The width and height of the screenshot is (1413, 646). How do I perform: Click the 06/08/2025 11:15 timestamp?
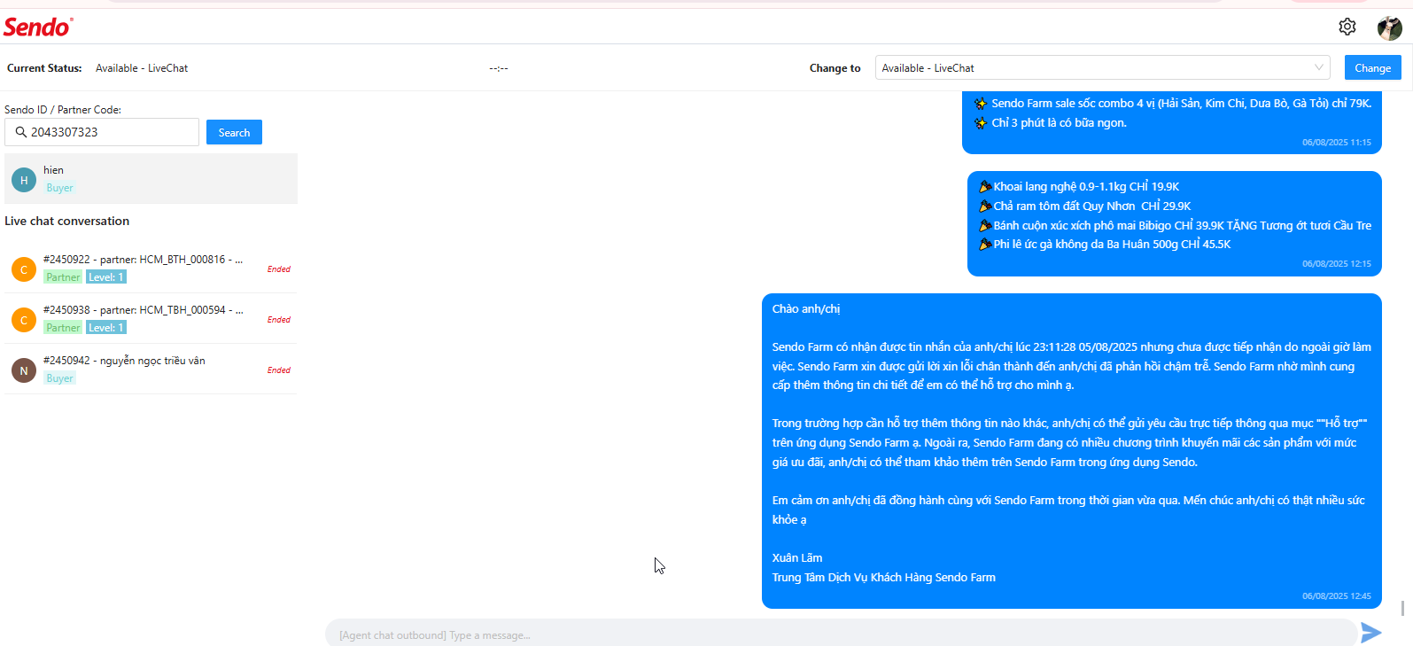tap(1337, 143)
